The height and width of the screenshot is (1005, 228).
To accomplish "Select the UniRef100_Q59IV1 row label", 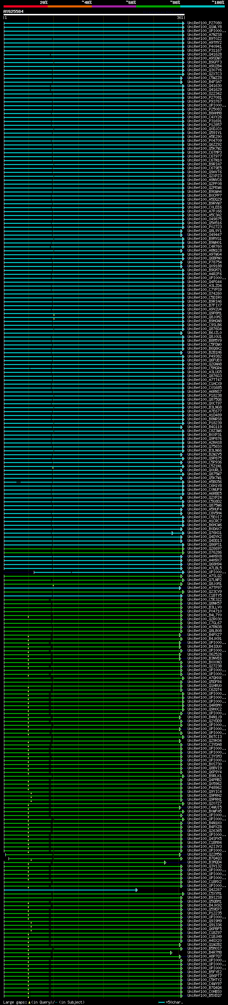I will (204, 133).
